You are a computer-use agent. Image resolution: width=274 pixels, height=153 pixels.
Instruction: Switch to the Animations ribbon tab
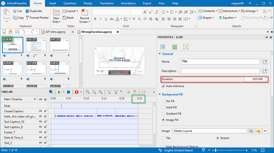128,3
